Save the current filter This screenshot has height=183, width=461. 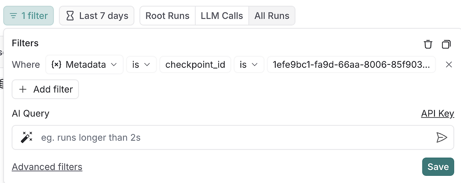tap(438, 167)
